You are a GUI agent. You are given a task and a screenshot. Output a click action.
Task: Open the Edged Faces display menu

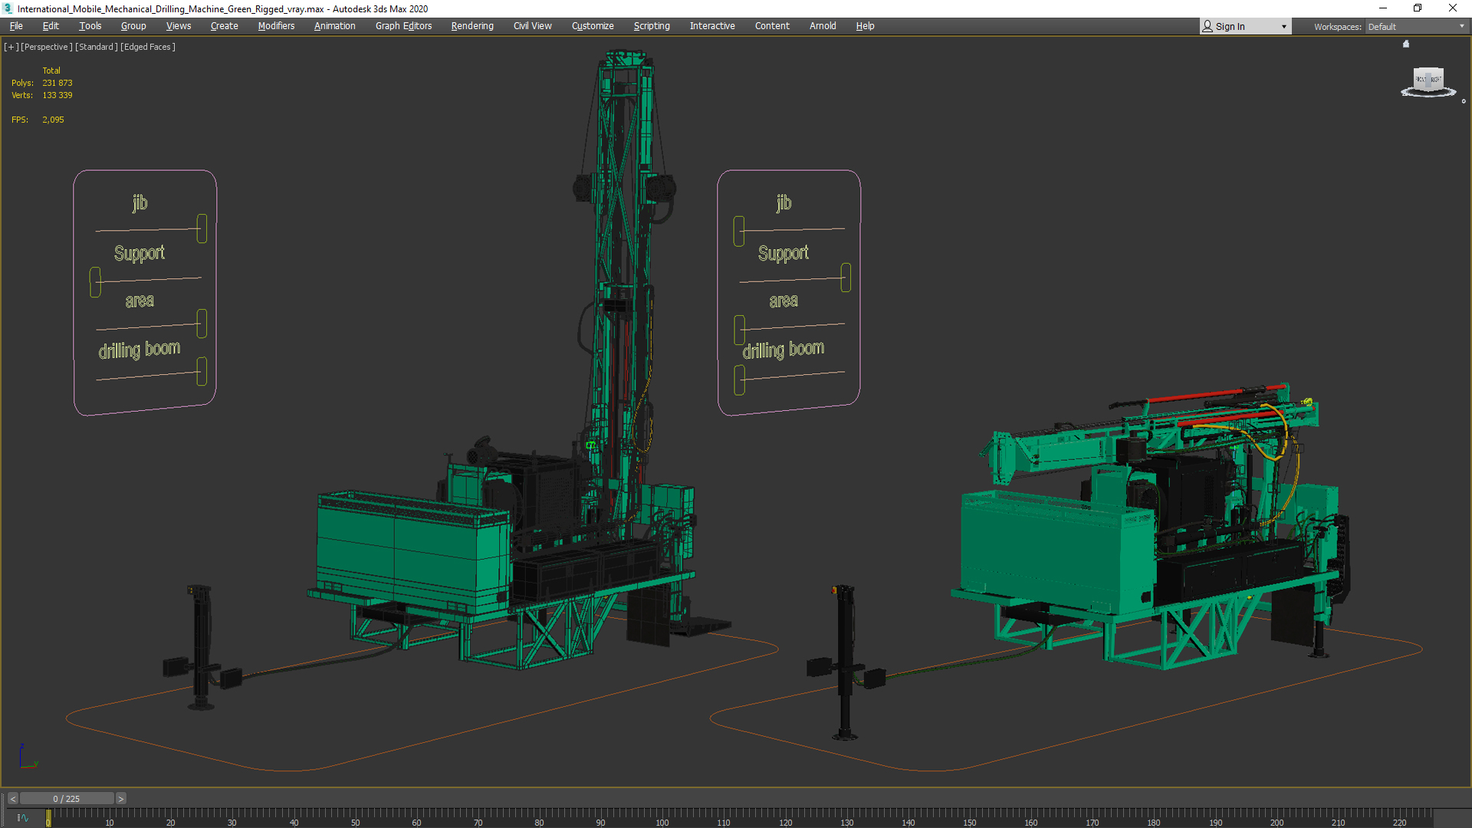pyautogui.click(x=148, y=47)
